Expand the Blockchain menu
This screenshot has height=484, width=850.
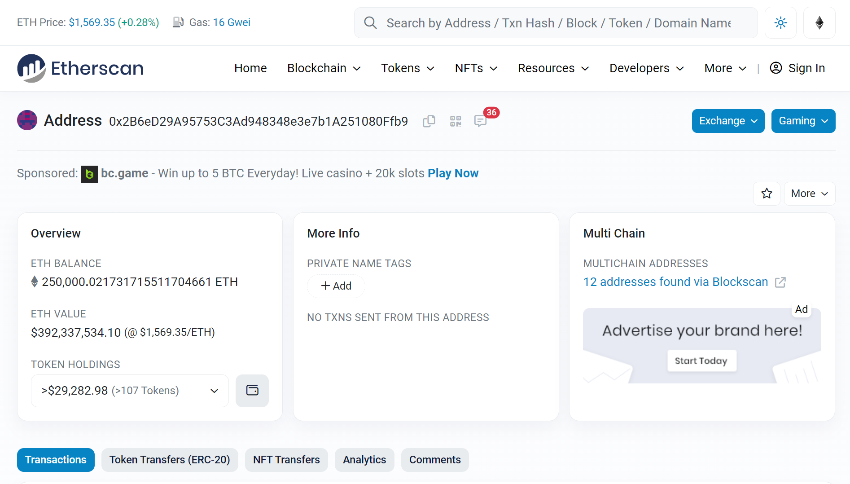tap(324, 68)
